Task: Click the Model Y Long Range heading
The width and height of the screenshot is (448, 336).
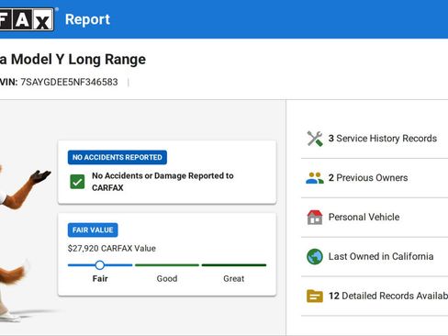Action: point(73,60)
